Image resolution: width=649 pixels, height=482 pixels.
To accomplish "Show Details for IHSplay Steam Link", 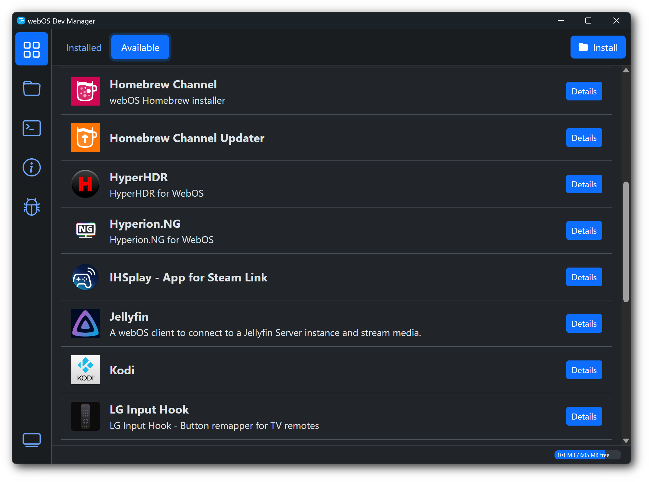I will (x=584, y=277).
